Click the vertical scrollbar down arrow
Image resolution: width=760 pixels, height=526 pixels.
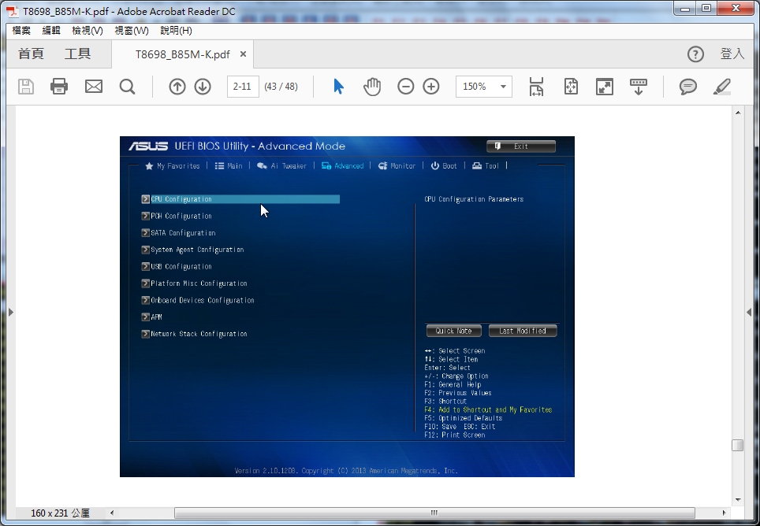click(738, 500)
